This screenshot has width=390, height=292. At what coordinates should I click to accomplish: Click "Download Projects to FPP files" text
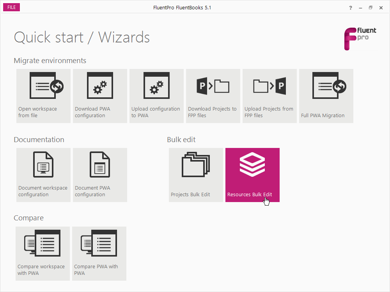[x=212, y=112]
